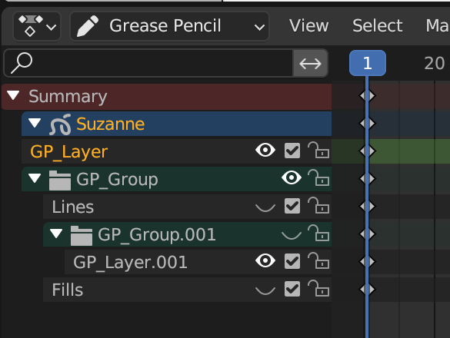
Task: Hide the GP_Layer with eye icon
Action: [265, 150]
